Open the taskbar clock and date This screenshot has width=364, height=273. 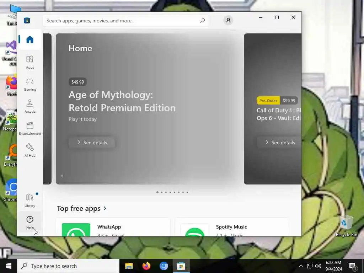pos(333,266)
